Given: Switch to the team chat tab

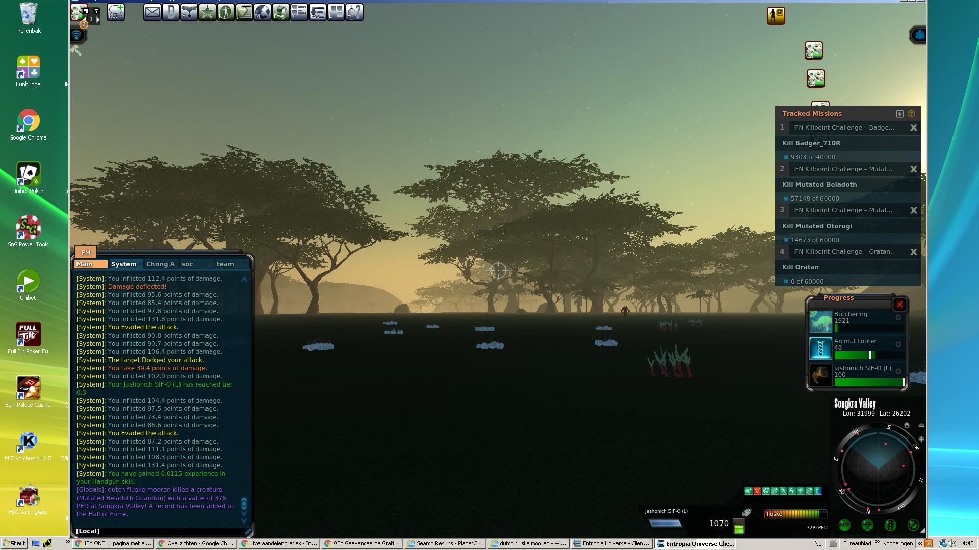Looking at the screenshot, I should tap(225, 264).
